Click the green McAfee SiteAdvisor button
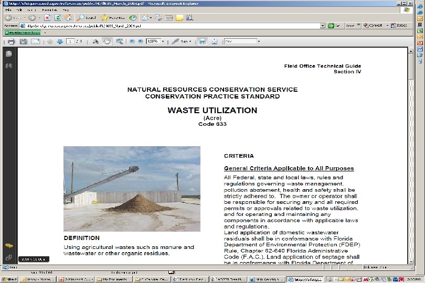 tap(22, 33)
